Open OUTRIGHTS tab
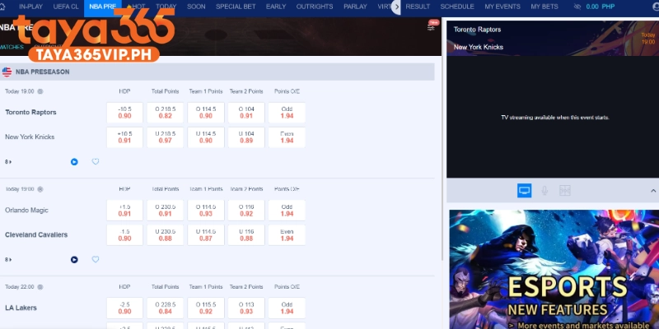This screenshot has height=329, width=659. tap(315, 7)
